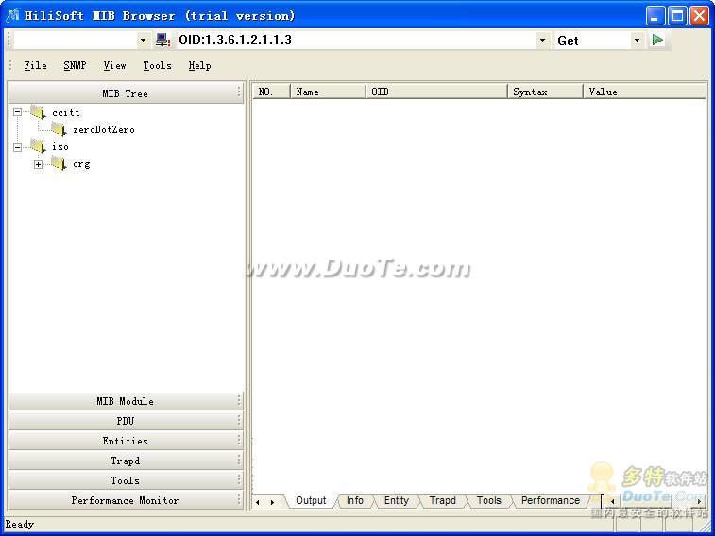The height and width of the screenshot is (536, 715).
Task: Switch to the Performance tab
Action: point(551,500)
